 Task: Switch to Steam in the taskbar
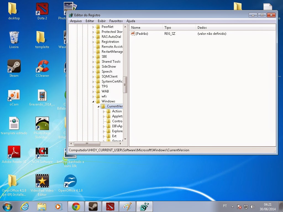point(93,206)
